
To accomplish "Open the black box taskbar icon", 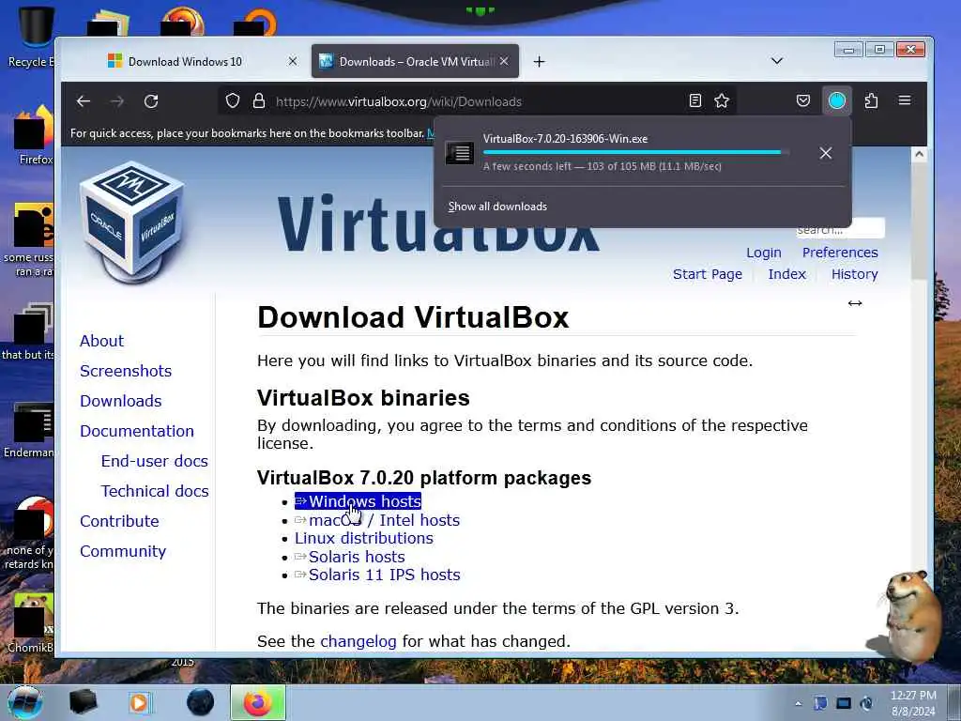I will coord(83,702).
